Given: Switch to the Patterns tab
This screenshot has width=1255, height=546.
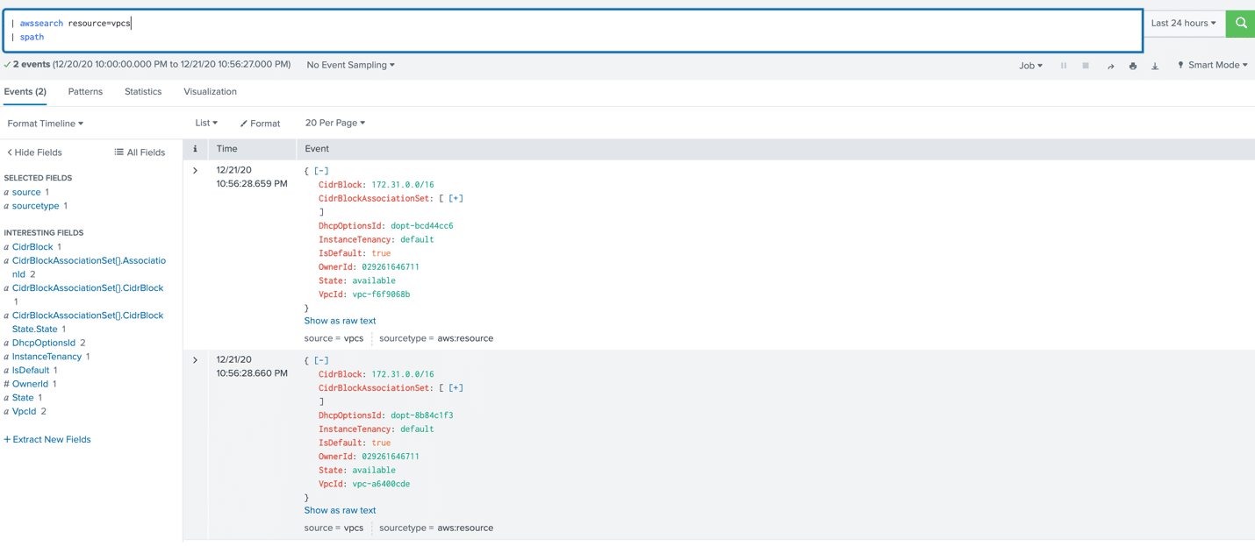Looking at the screenshot, I should click(85, 92).
